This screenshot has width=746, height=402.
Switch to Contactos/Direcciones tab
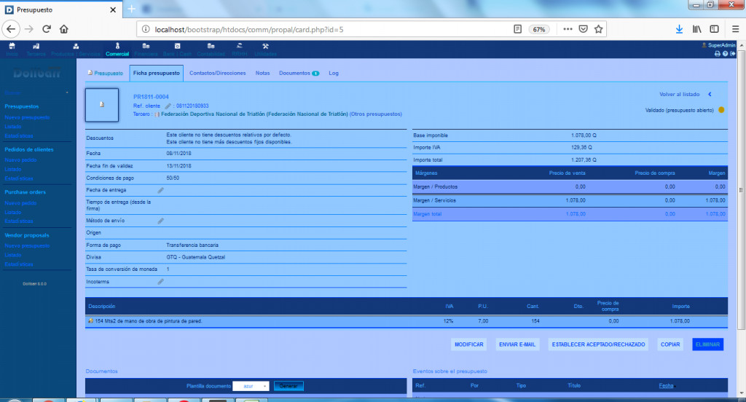click(217, 74)
